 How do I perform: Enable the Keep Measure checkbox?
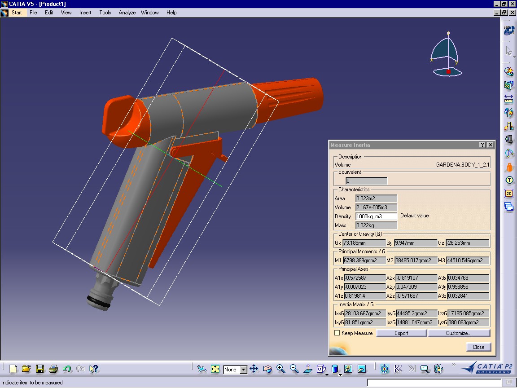click(x=337, y=333)
